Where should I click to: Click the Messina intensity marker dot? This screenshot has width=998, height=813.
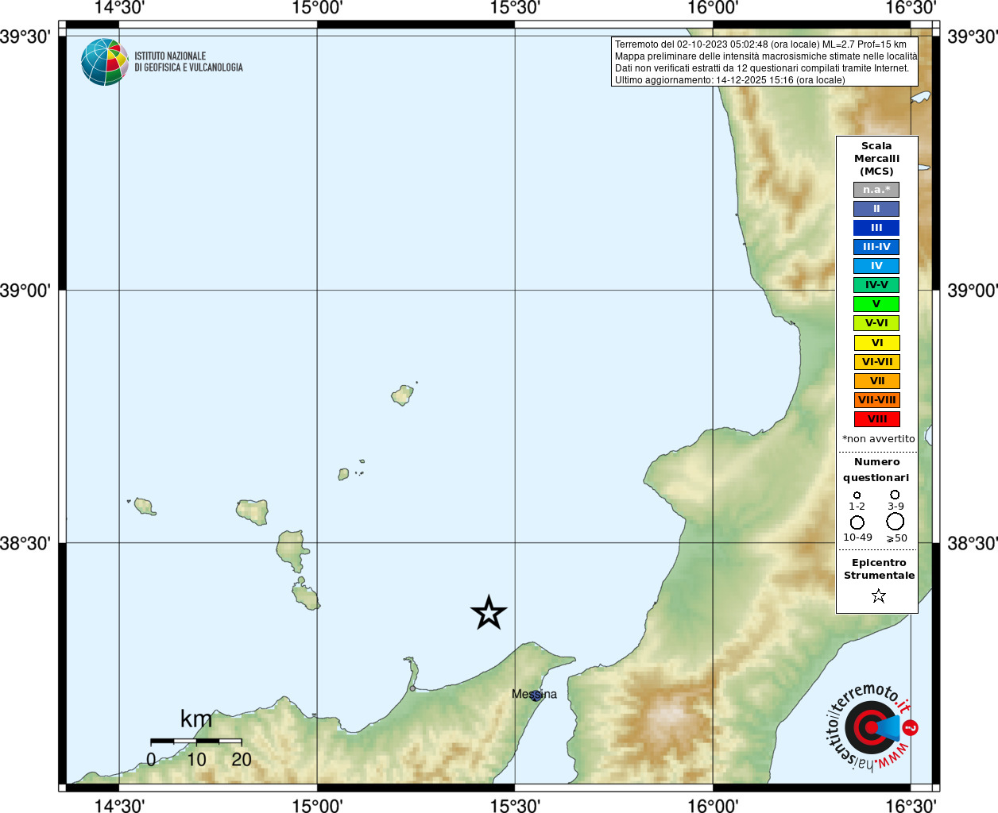point(536,695)
